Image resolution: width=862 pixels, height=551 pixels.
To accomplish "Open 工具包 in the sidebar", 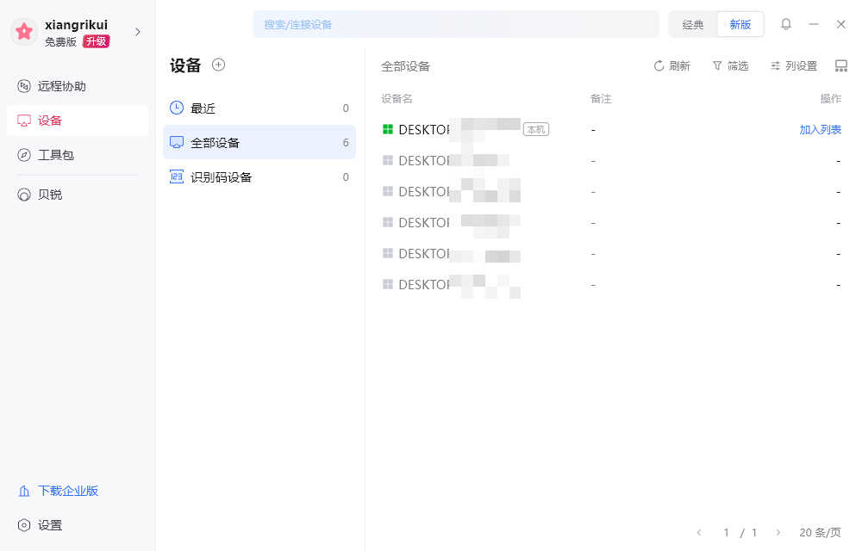I will click(78, 155).
